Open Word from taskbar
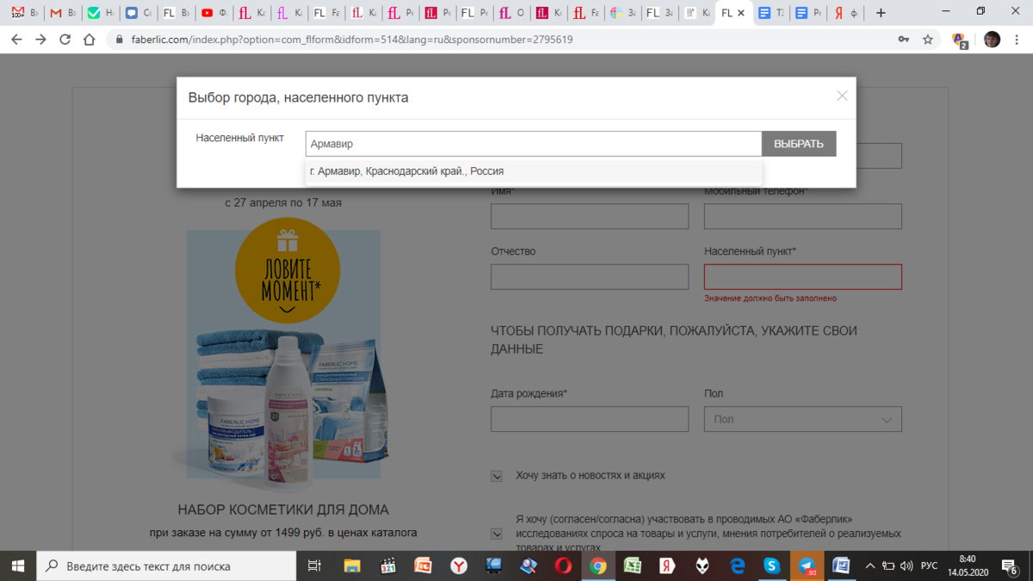This screenshot has height=581, width=1033. tap(841, 566)
